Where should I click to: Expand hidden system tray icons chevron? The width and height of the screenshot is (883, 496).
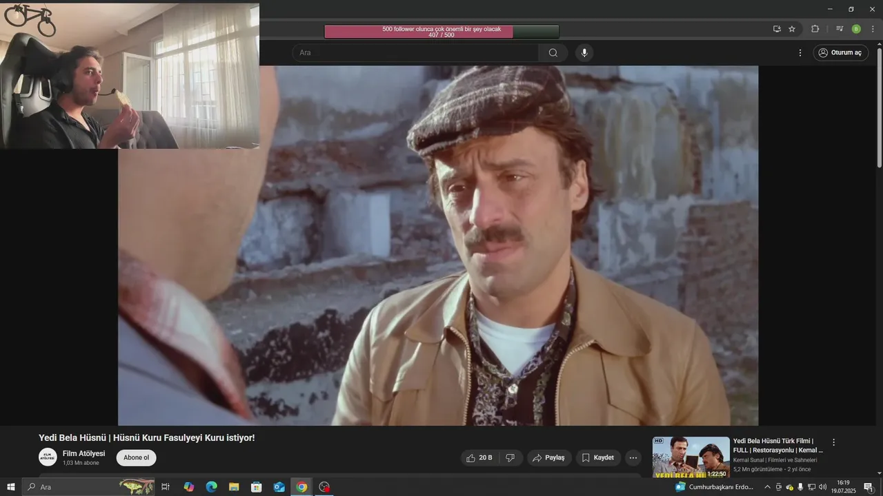[767, 487]
